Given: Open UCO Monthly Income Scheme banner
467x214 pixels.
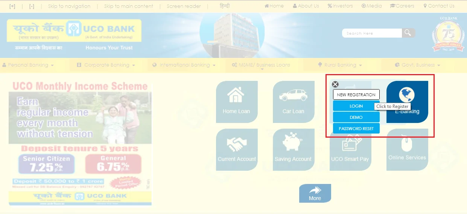Looking at the screenshot, I should (x=80, y=143).
